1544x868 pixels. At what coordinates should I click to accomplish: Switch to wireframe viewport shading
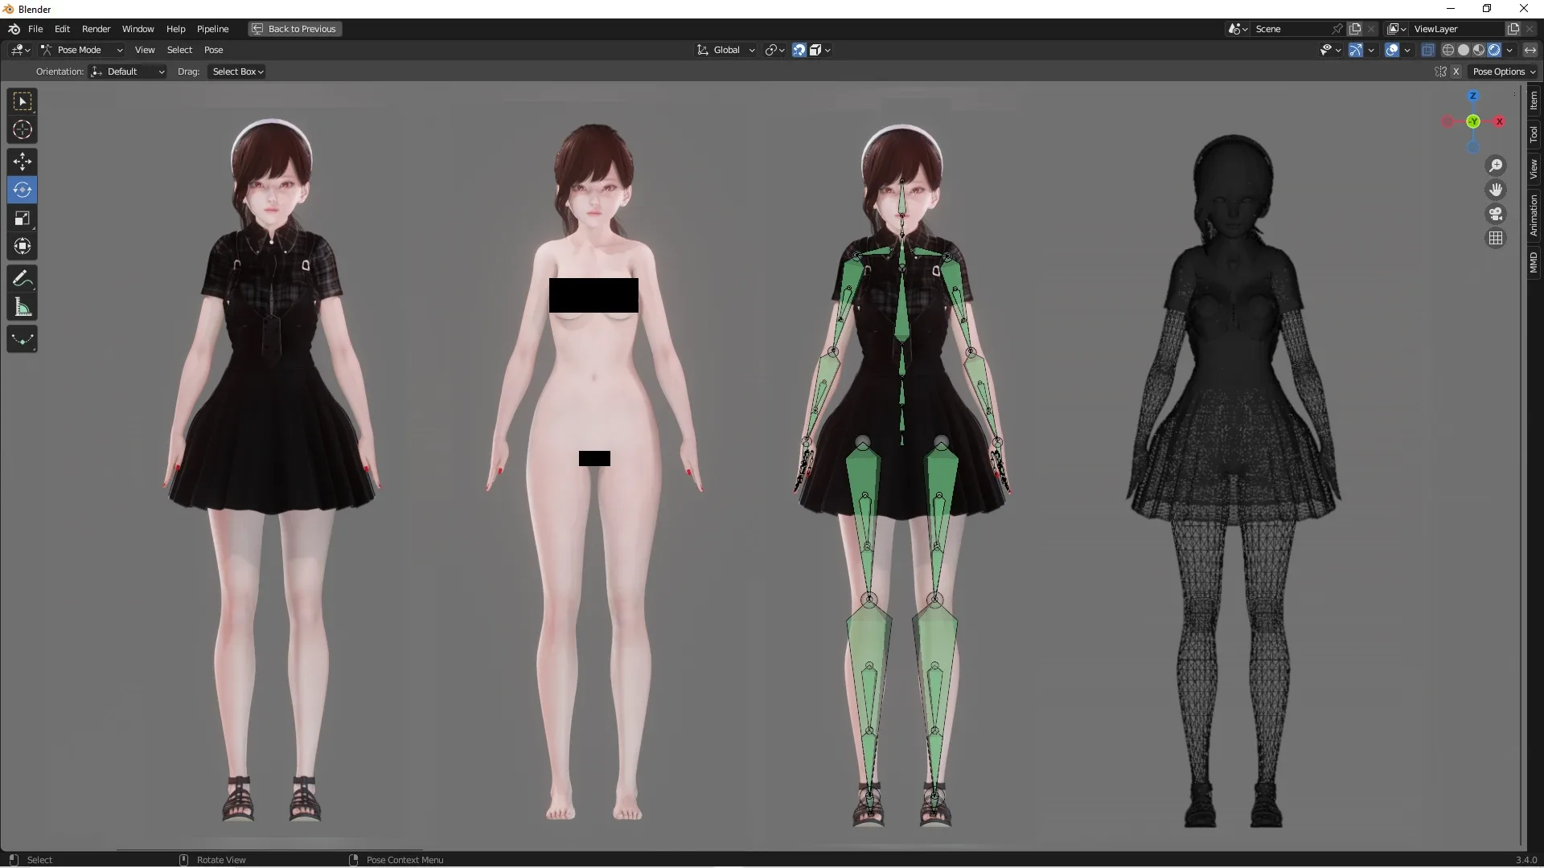click(x=1448, y=50)
